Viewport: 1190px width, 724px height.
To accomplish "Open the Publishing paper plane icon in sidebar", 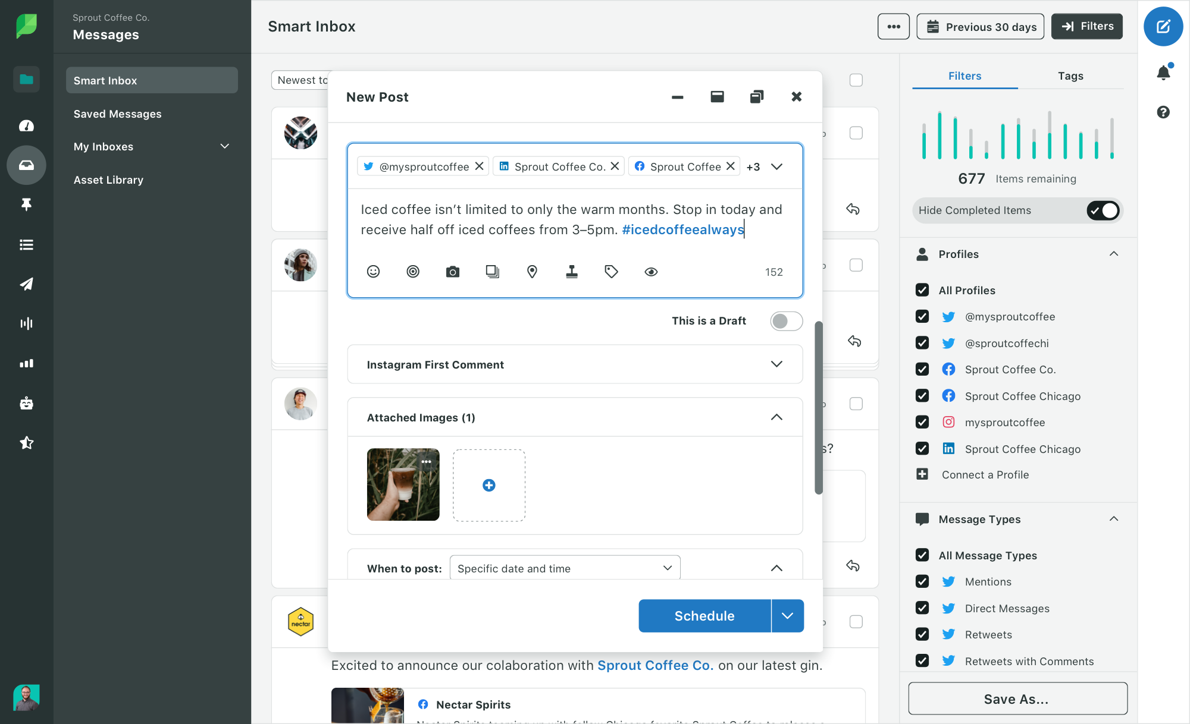I will click(x=26, y=284).
